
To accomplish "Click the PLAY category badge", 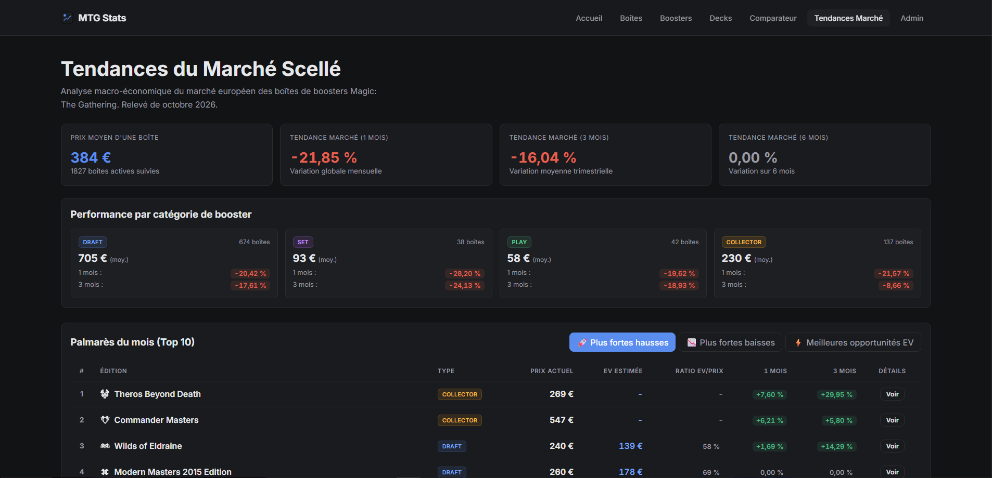I will coord(519,242).
